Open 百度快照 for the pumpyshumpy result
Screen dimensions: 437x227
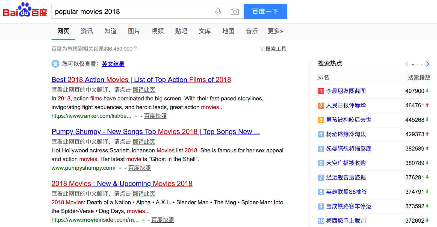[139, 168]
